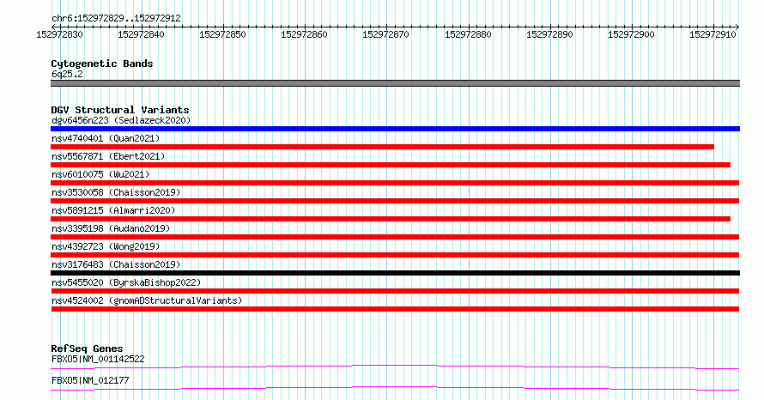Click ruler position 152972830
Image resolution: width=764 pixels, height=400 pixels.
pos(59,34)
